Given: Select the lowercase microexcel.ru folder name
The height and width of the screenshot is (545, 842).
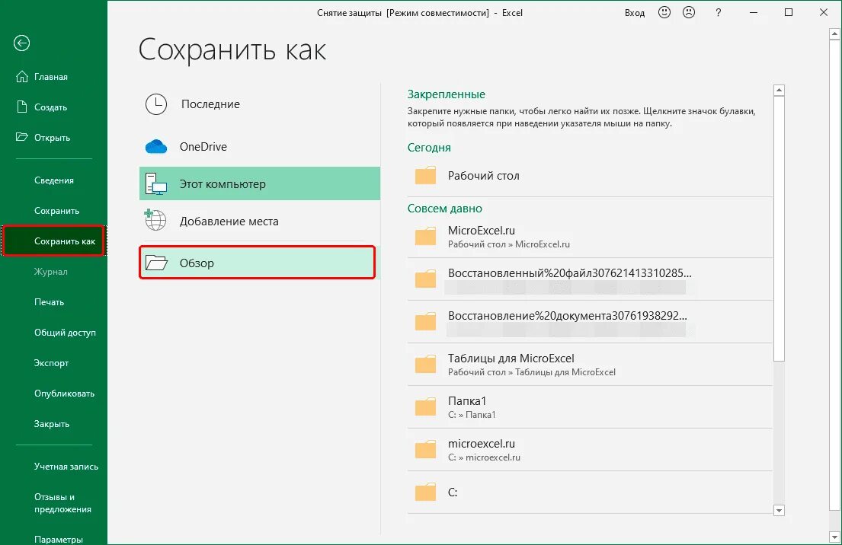Looking at the screenshot, I should pos(481,444).
